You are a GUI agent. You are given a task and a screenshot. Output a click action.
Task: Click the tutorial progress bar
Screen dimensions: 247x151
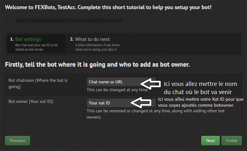click(69, 20)
